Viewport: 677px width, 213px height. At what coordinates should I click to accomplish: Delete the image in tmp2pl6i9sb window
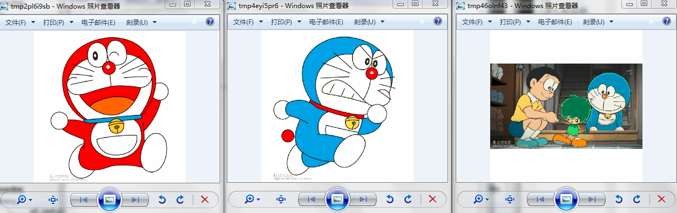205,200
